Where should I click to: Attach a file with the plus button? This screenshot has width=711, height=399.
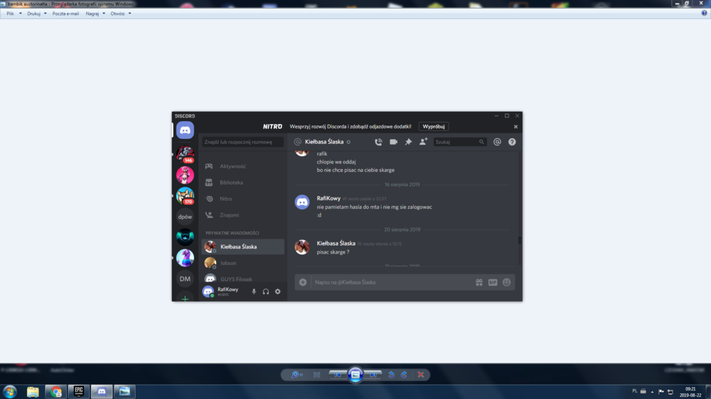coord(303,282)
